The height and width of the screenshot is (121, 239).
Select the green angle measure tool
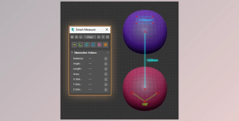(x=81, y=45)
